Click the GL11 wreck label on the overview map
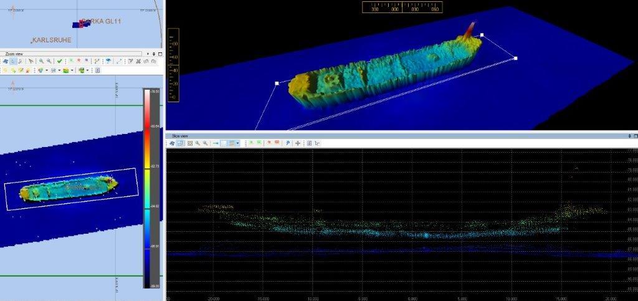The height and width of the screenshot is (301, 638). (104, 21)
